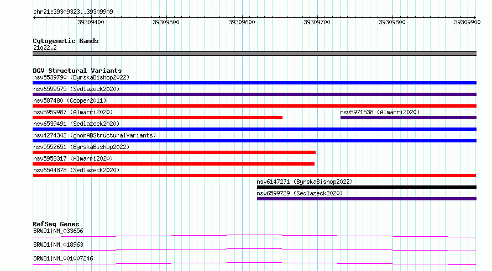
Task: Click the right arrowhead of the ruler
Action: pos(474,18)
